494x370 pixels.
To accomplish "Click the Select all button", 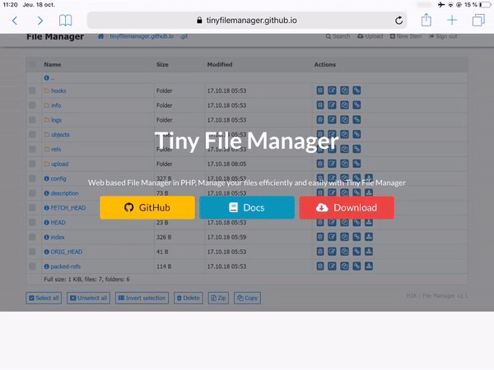I will click(x=44, y=298).
